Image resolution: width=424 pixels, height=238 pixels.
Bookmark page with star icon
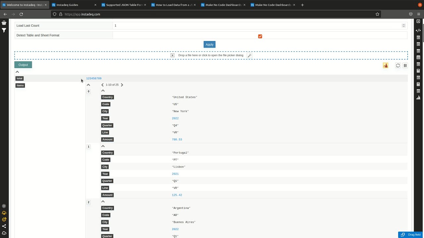pos(377,14)
